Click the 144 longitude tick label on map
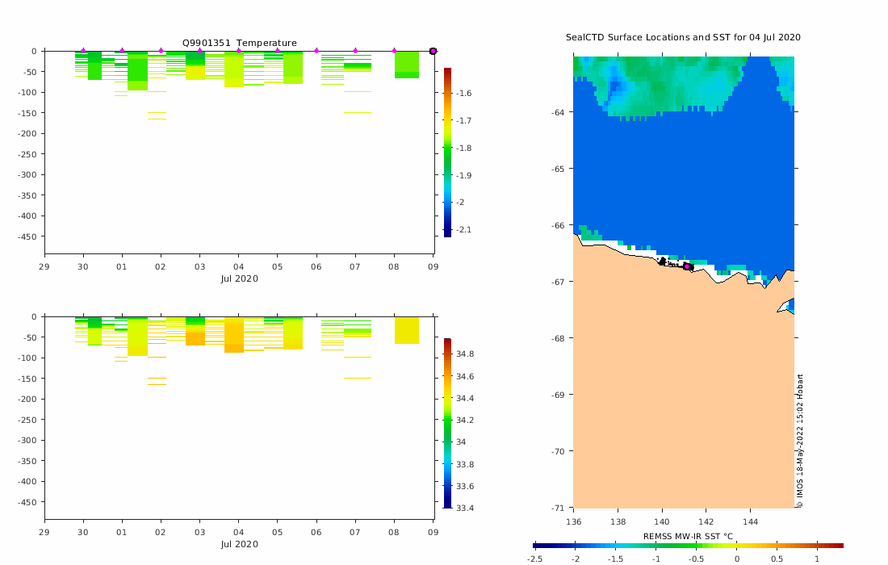The height and width of the screenshot is (565, 888). [x=750, y=521]
